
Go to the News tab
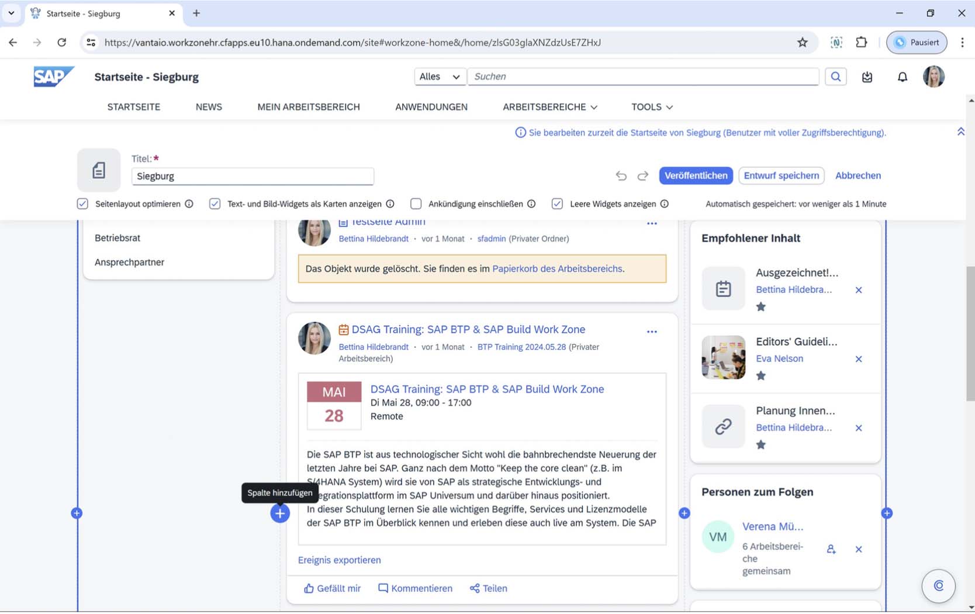(x=209, y=107)
